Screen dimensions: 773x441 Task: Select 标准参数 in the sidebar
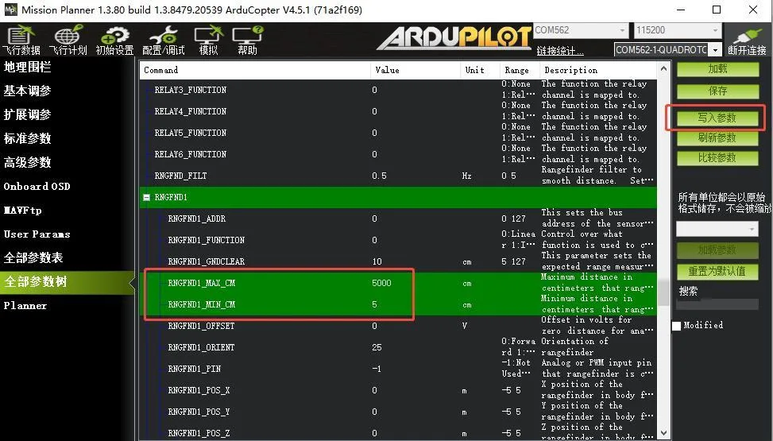pos(28,138)
